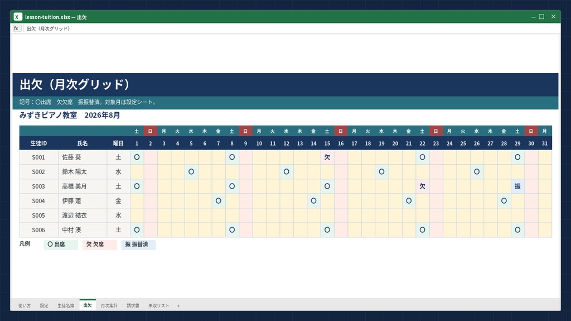The image size is (571, 321).
Task: Select S004 attendance mark on day 14
Action: click(x=313, y=201)
